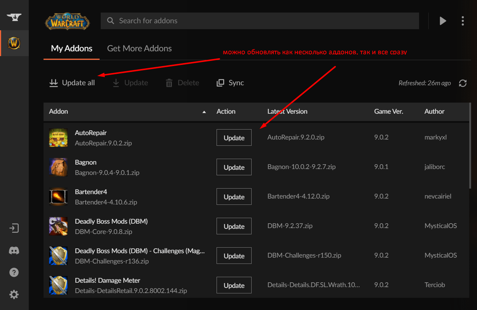
Task: Click the CurseForge anvil logo icon
Action: 14,17
